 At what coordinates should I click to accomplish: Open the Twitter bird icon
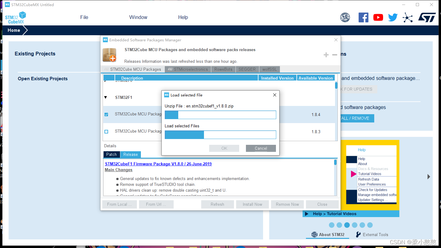point(393,17)
